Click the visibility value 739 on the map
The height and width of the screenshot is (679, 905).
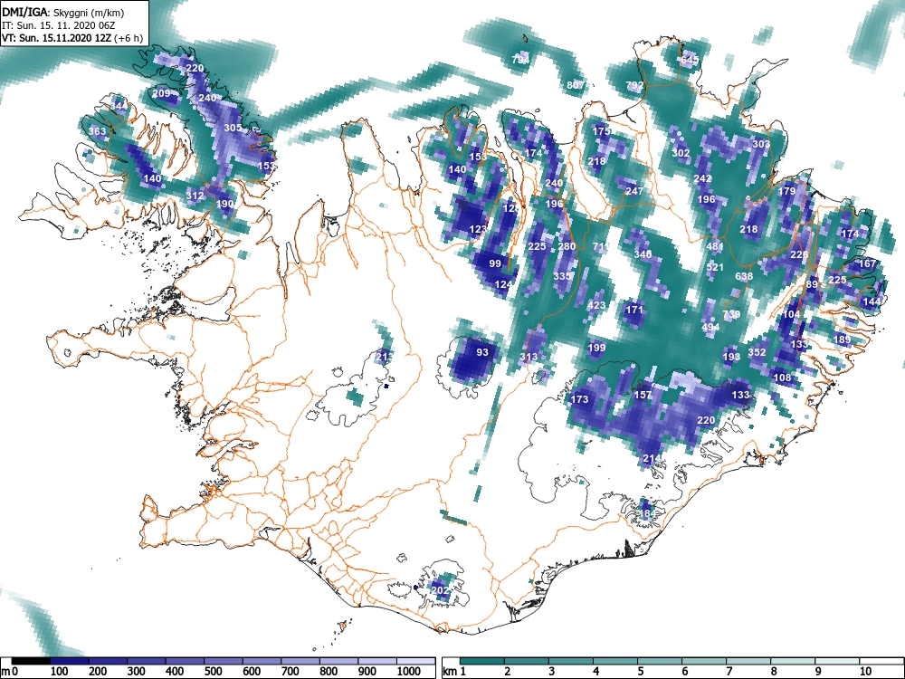tap(731, 315)
